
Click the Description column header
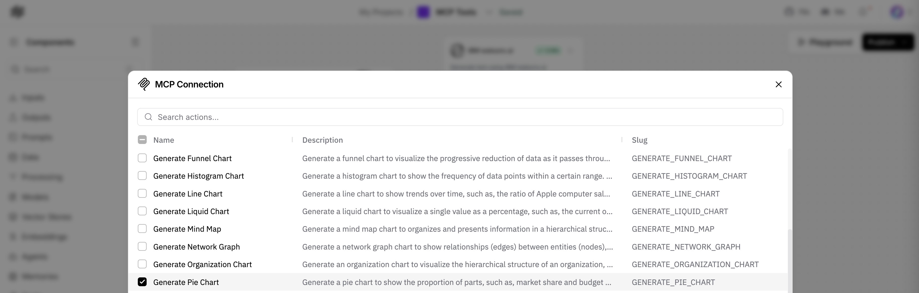coord(323,140)
